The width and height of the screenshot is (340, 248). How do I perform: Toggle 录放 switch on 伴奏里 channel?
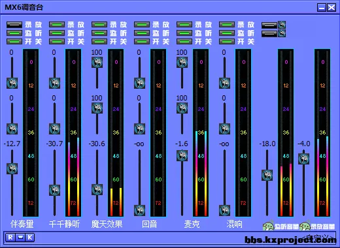coord(14,25)
